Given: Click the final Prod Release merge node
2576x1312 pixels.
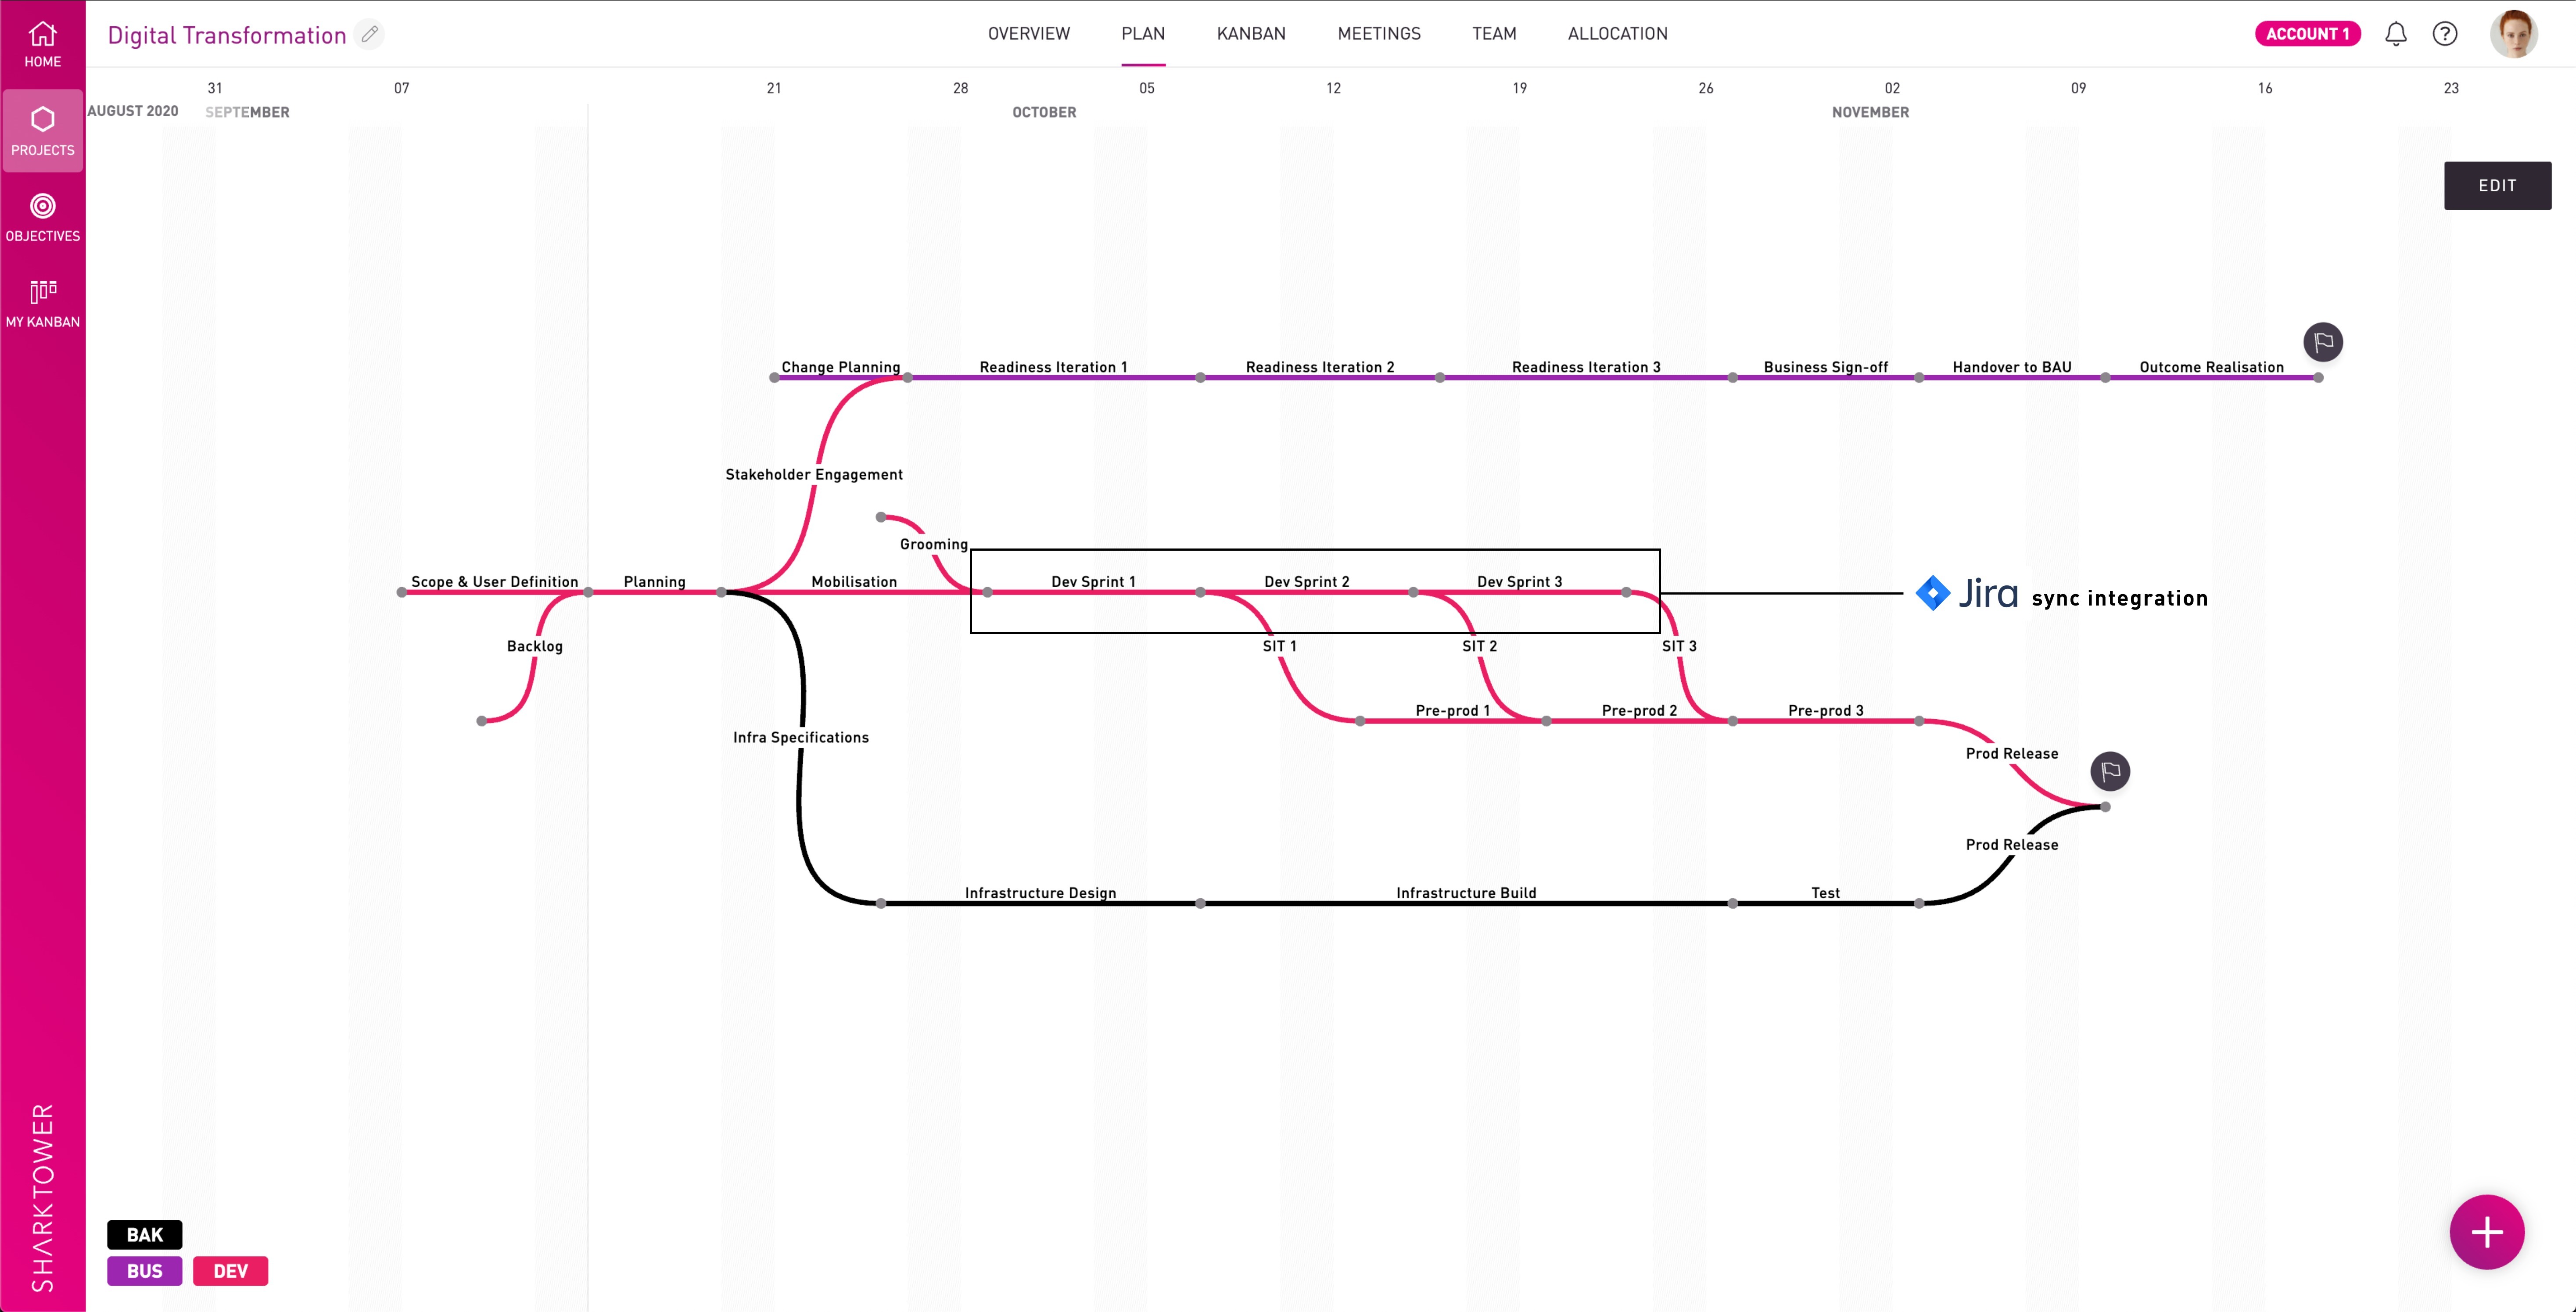Looking at the screenshot, I should 2105,807.
